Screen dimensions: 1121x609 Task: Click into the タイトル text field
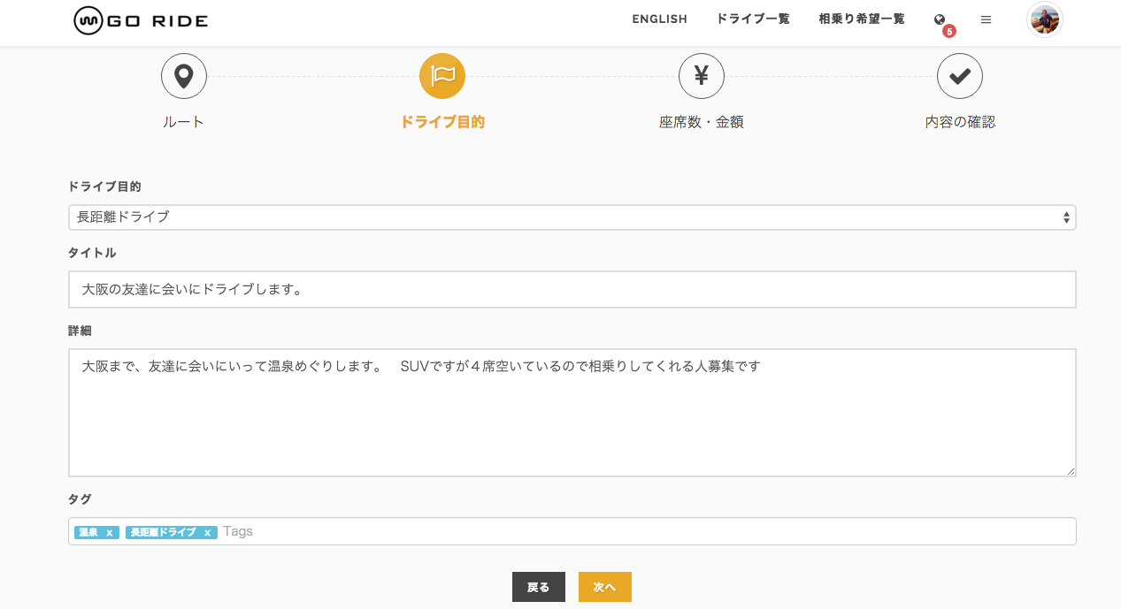(572, 290)
